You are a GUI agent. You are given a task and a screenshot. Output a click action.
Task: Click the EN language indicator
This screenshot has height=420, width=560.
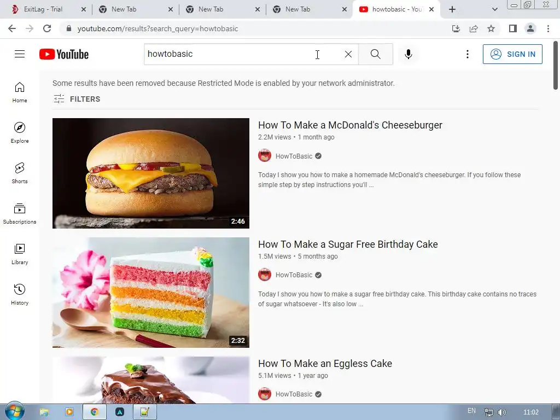(x=471, y=411)
